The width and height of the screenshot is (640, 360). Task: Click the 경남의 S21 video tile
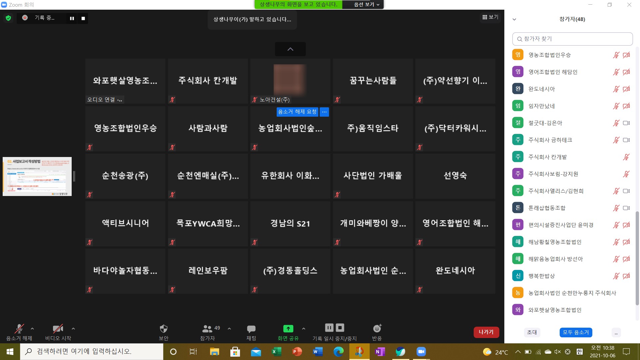pyautogui.click(x=290, y=224)
